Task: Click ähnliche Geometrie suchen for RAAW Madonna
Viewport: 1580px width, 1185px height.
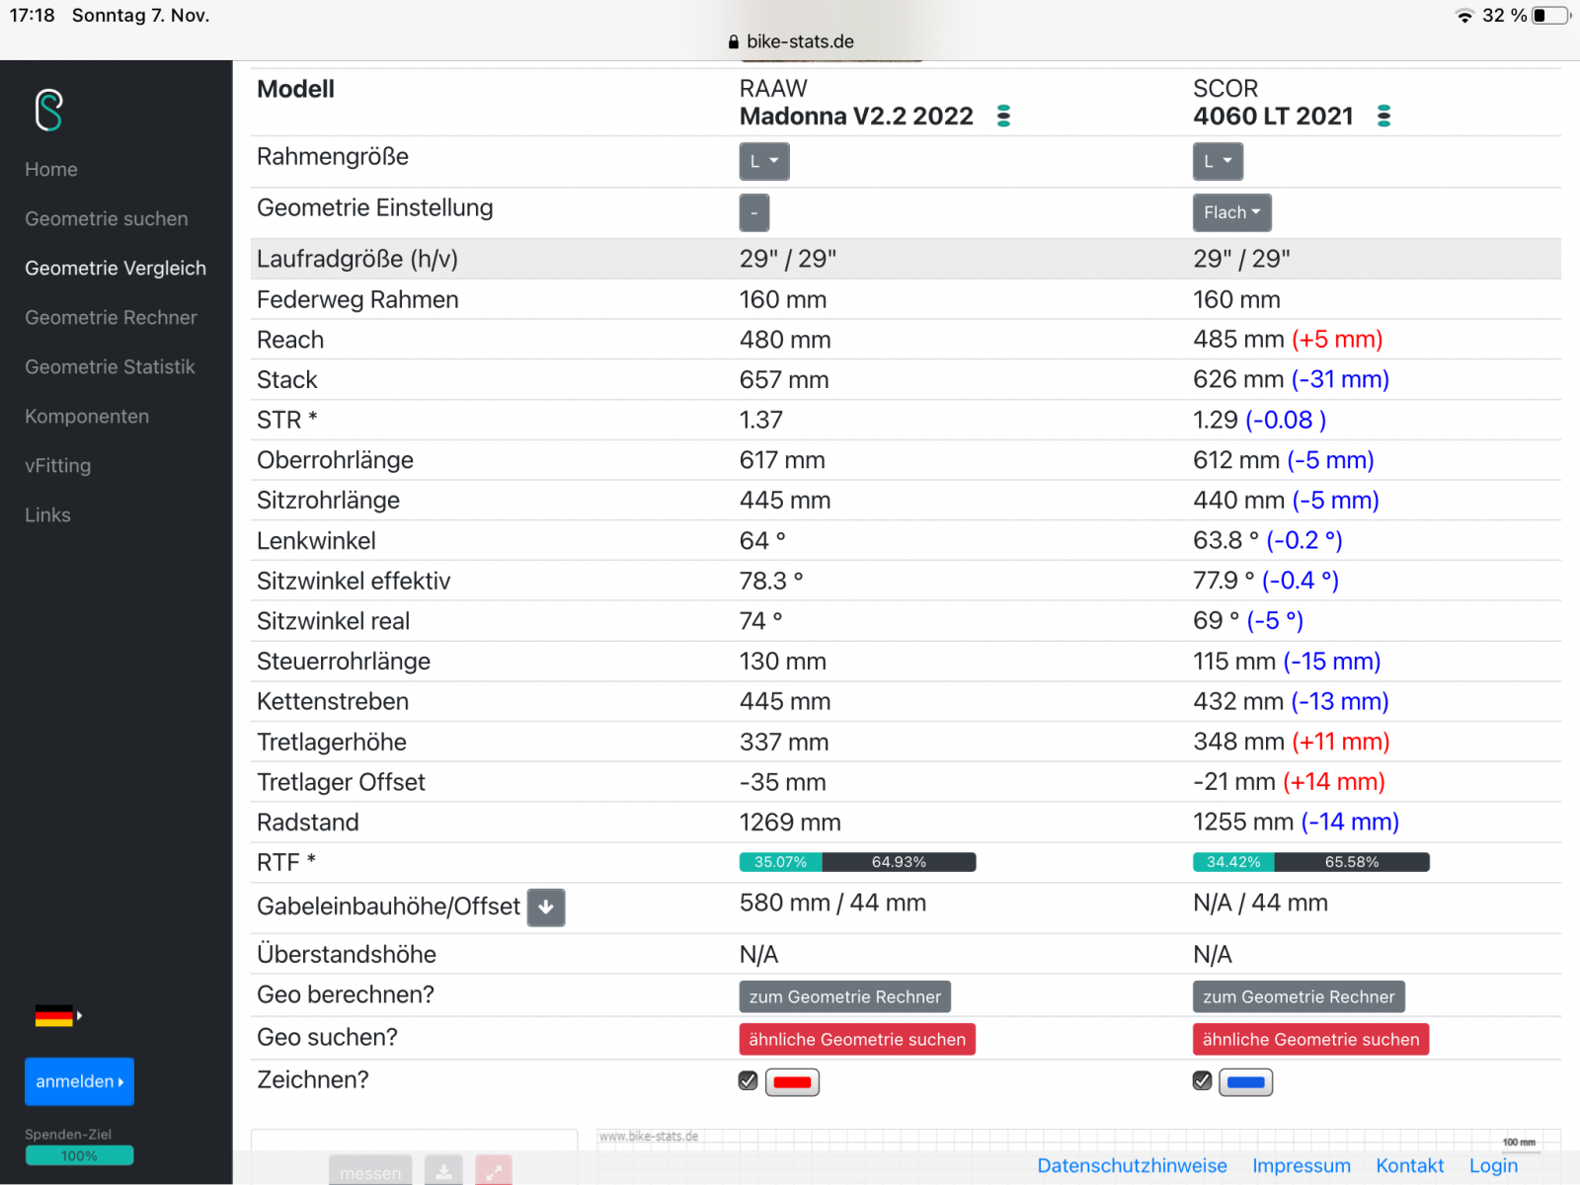Action: click(856, 1039)
